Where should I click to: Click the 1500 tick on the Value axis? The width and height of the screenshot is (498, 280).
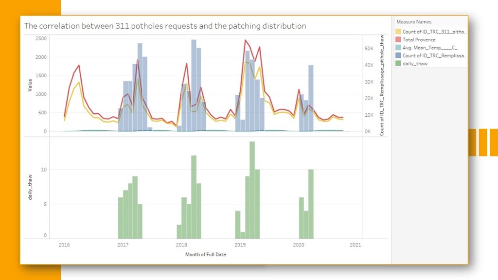click(41, 75)
